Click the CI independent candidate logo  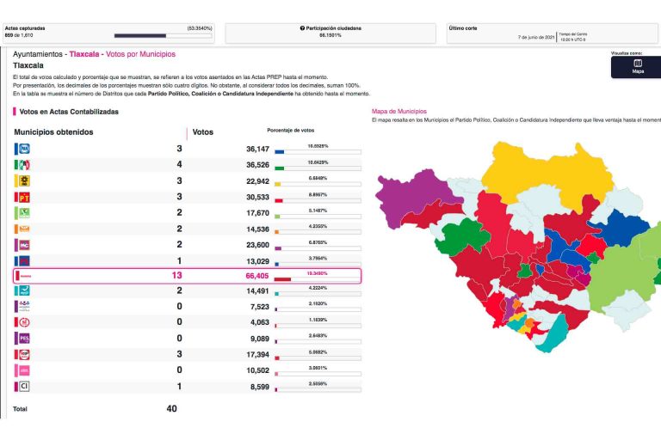24,386
